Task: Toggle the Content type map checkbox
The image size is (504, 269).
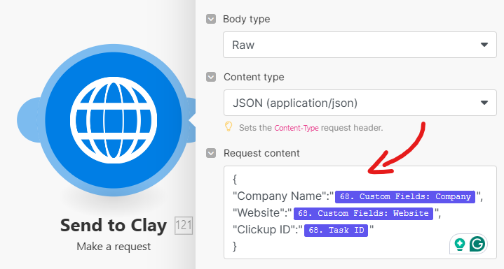Action: point(211,77)
